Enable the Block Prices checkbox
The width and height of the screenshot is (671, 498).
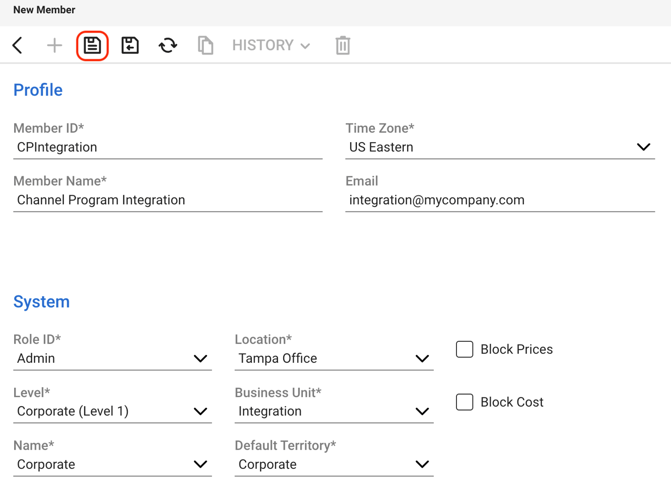(464, 349)
